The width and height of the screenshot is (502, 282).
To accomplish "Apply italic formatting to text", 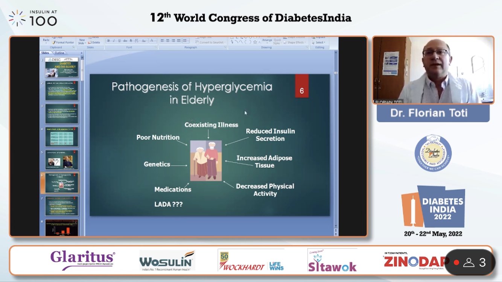I will pos(114,40).
